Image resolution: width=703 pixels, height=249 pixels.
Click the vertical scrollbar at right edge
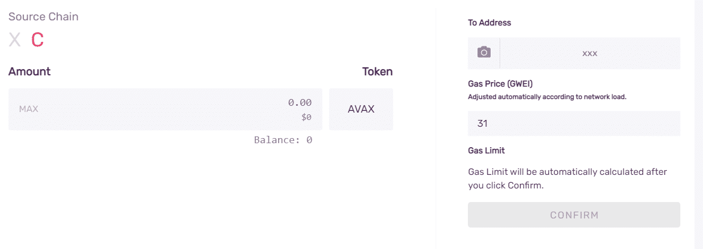(698, 124)
